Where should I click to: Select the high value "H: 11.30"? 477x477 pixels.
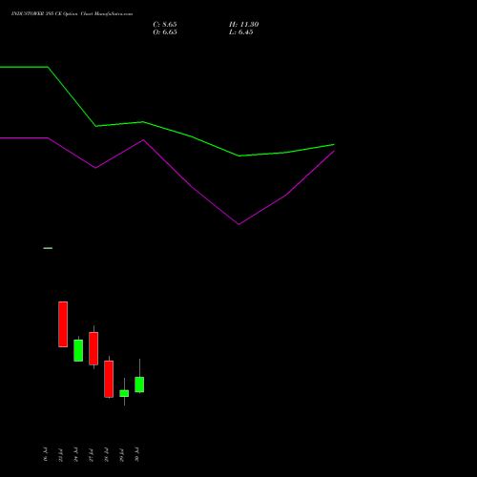243,25
